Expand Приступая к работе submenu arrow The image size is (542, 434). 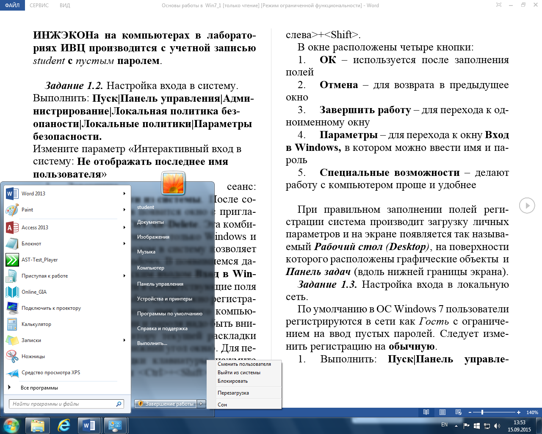(124, 276)
